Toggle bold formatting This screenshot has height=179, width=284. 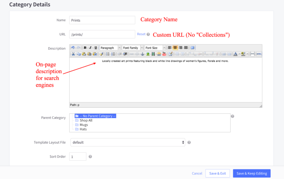point(85,48)
